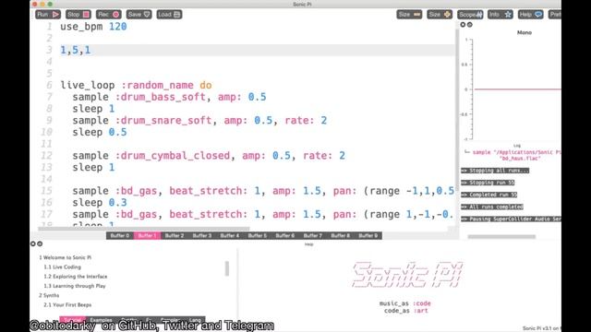Image resolution: width=591 pixels, height=332 pixels.
Task: Switch to Buffer 0 tab
Action: pos(120,236)
